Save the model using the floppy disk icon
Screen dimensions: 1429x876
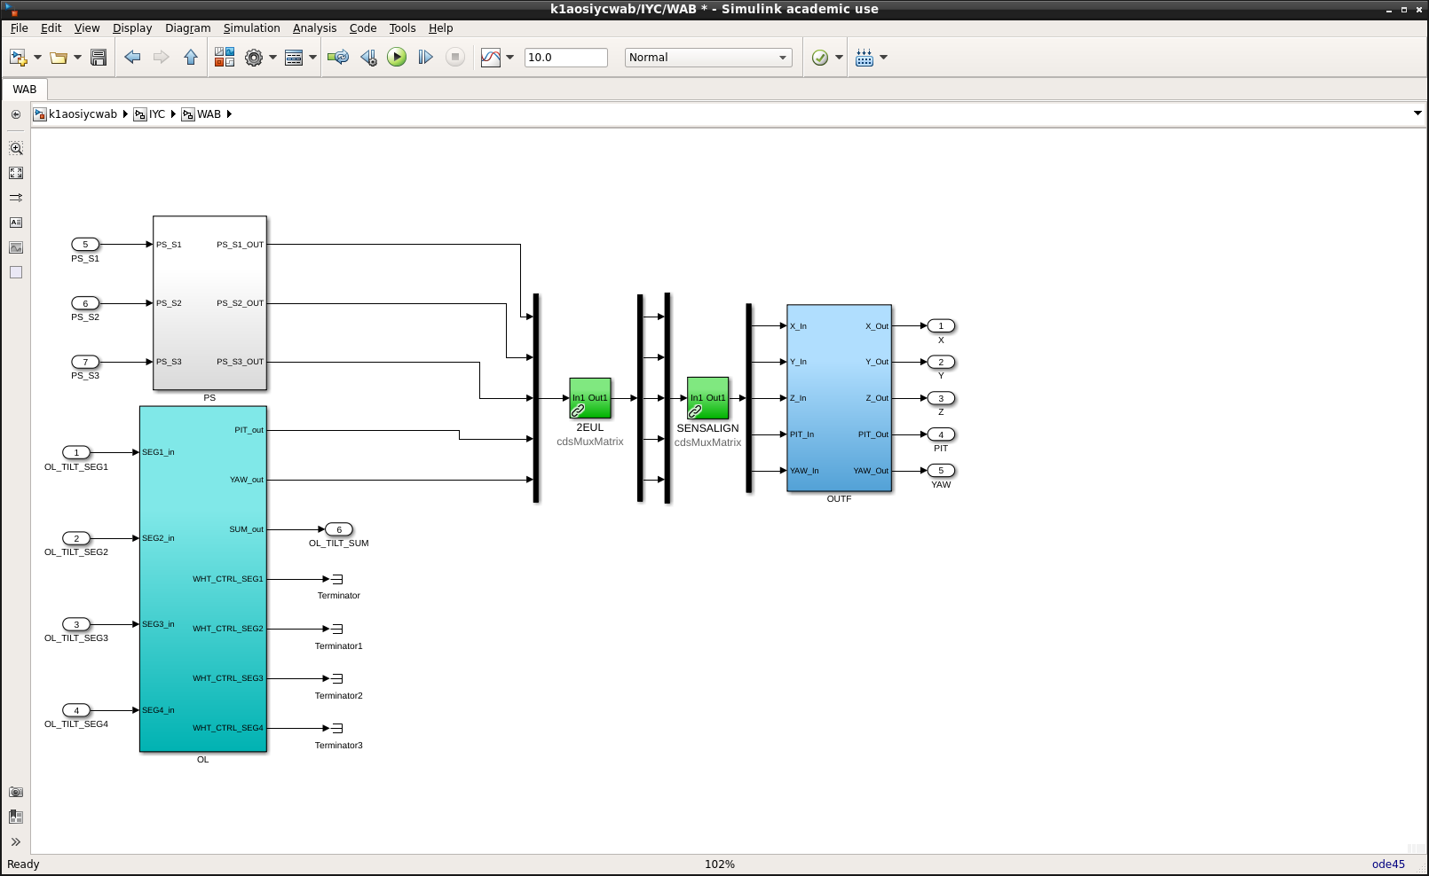click(x=99, y=58)
